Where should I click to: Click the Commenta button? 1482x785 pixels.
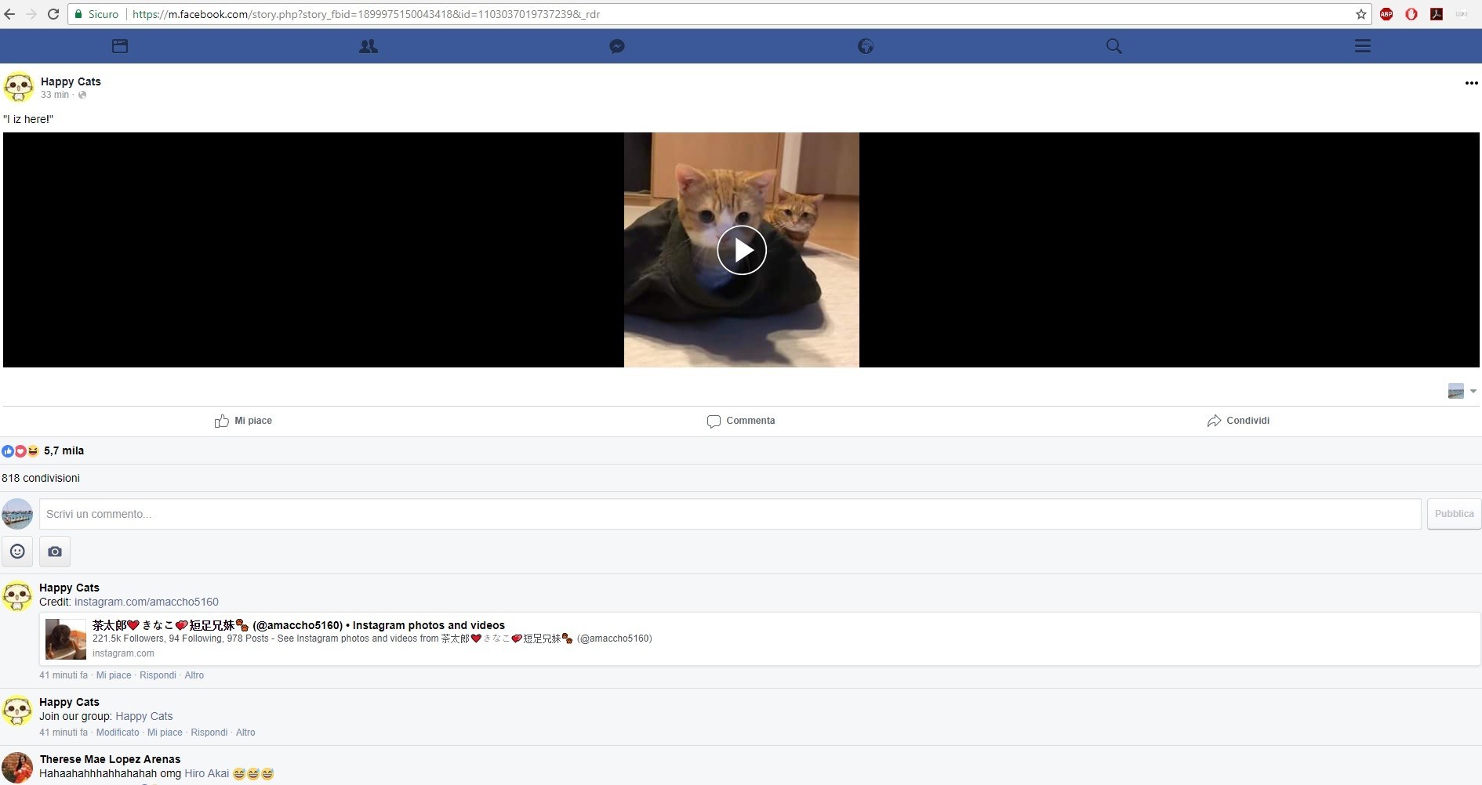click(741, 421)
